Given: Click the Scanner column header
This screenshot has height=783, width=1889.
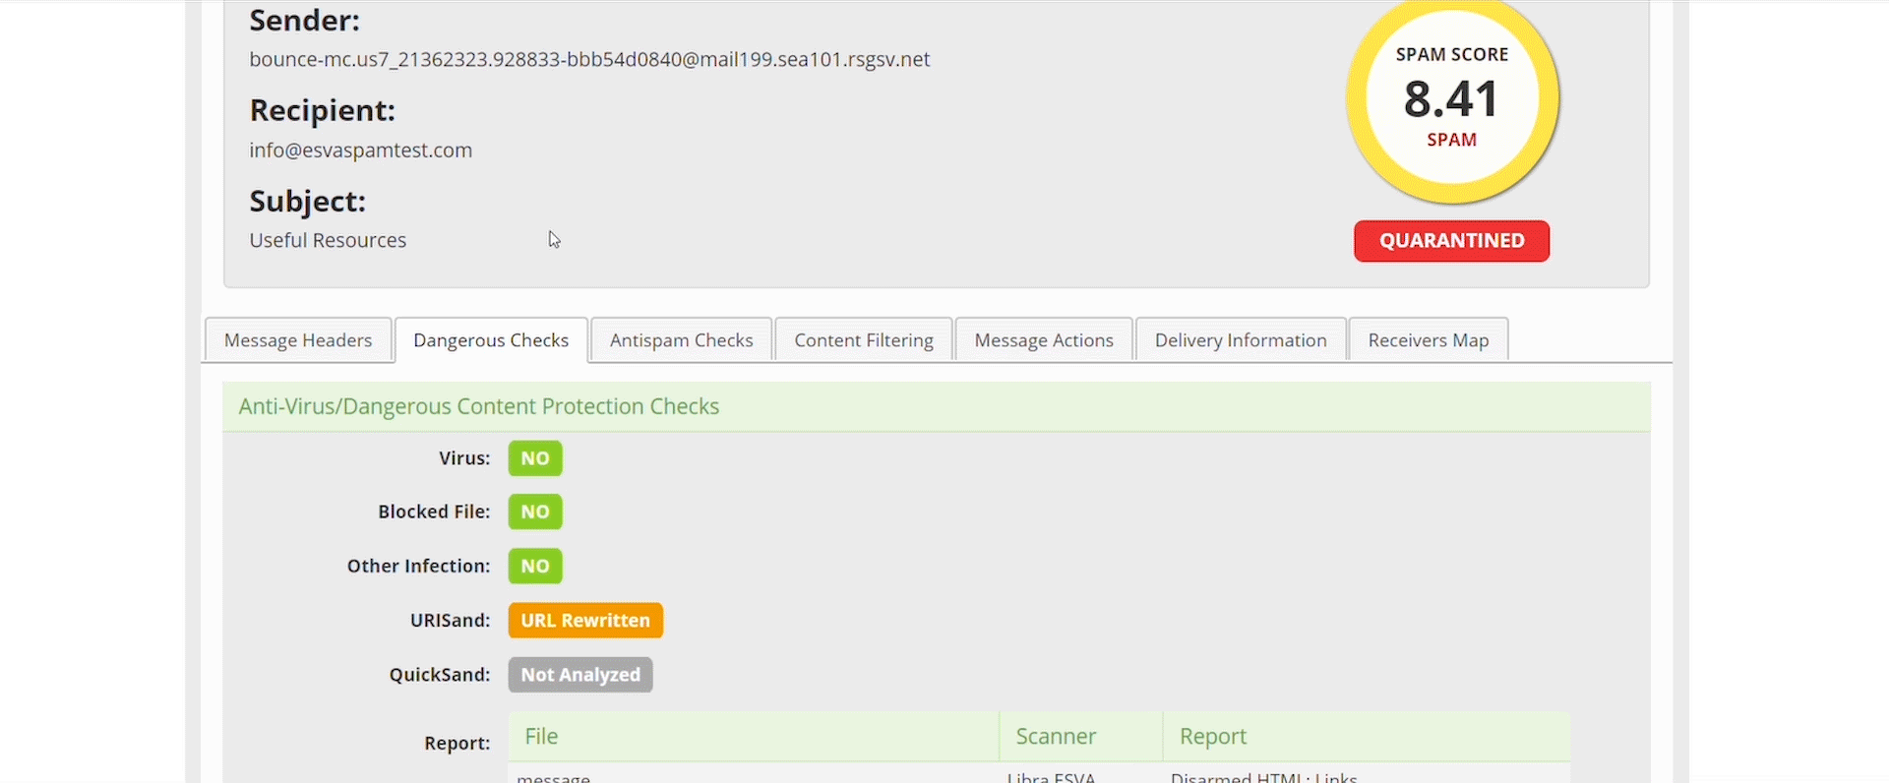Looking at the screenshot, I should 1056,737.
